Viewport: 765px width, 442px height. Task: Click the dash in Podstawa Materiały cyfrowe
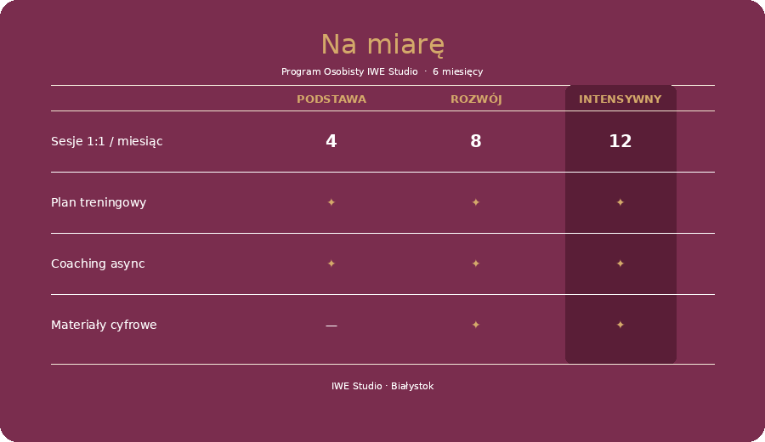[x=331, y=326]
